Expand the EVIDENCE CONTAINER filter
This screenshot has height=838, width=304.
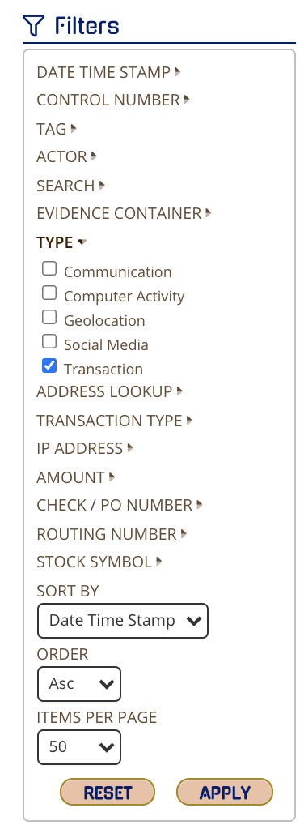tap(125, 213)
